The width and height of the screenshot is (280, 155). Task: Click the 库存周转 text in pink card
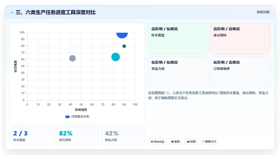click(x=220, y=35)
